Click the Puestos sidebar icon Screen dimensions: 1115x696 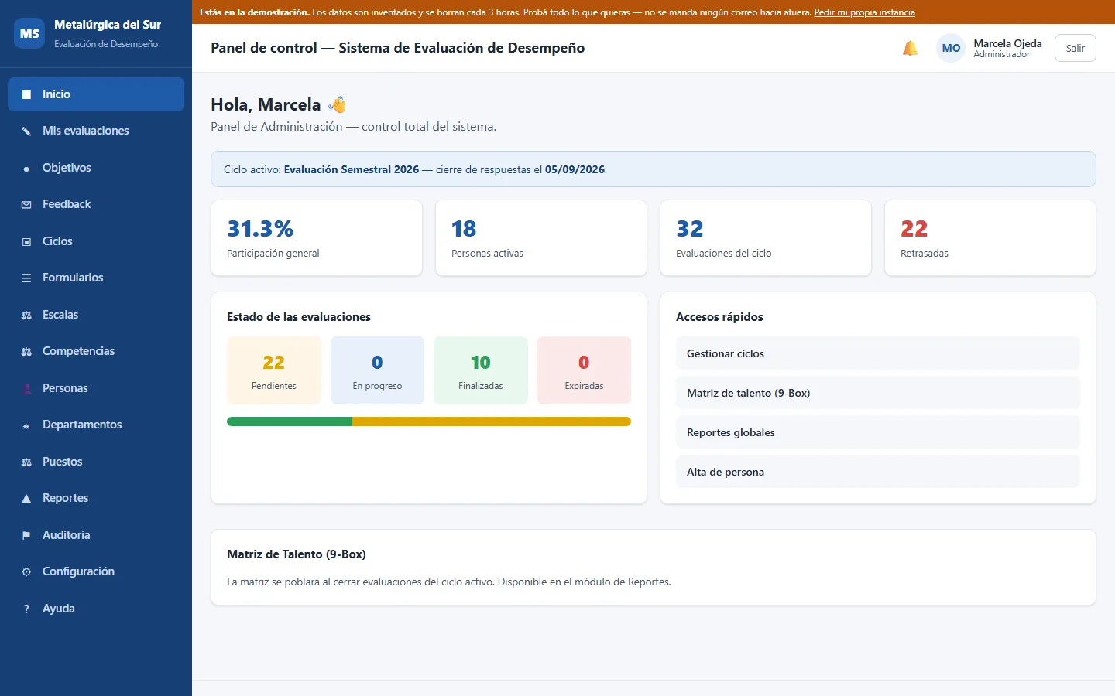click(26, 462)
